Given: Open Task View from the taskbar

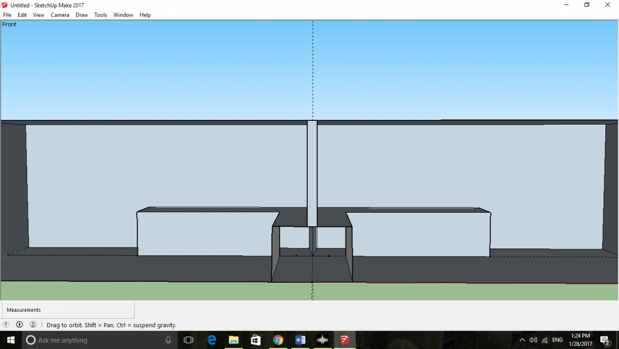Looking at the screenshot, I should click(x=189, y=340).
